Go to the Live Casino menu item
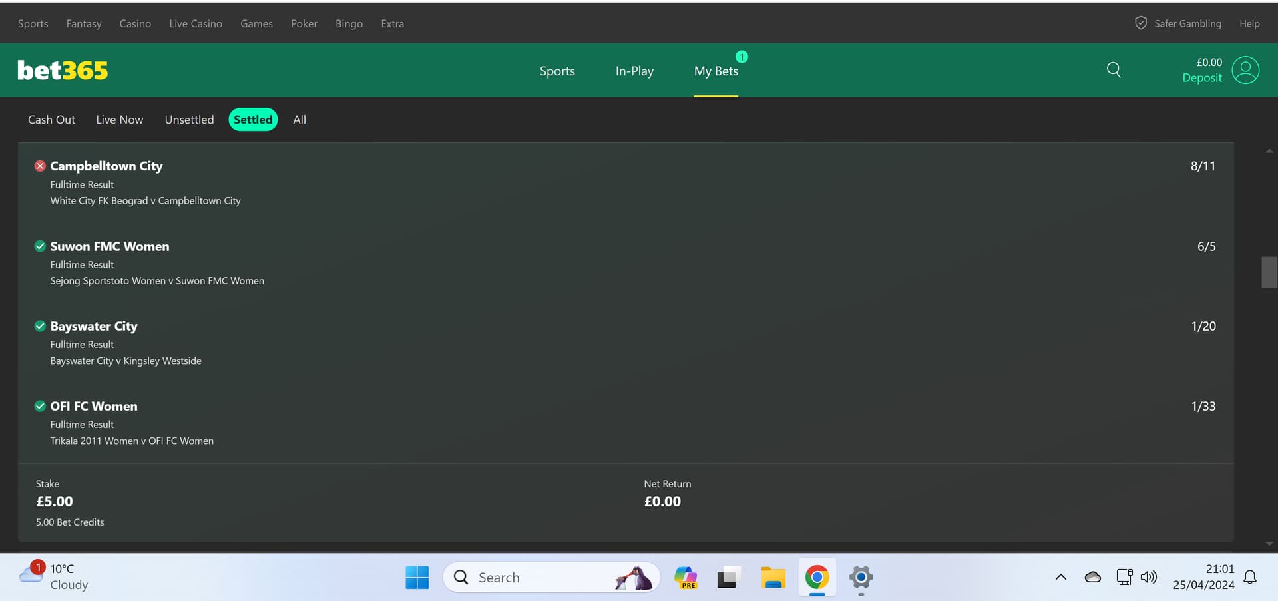This screenshot has height=601, width=1278. click(196, 23)
